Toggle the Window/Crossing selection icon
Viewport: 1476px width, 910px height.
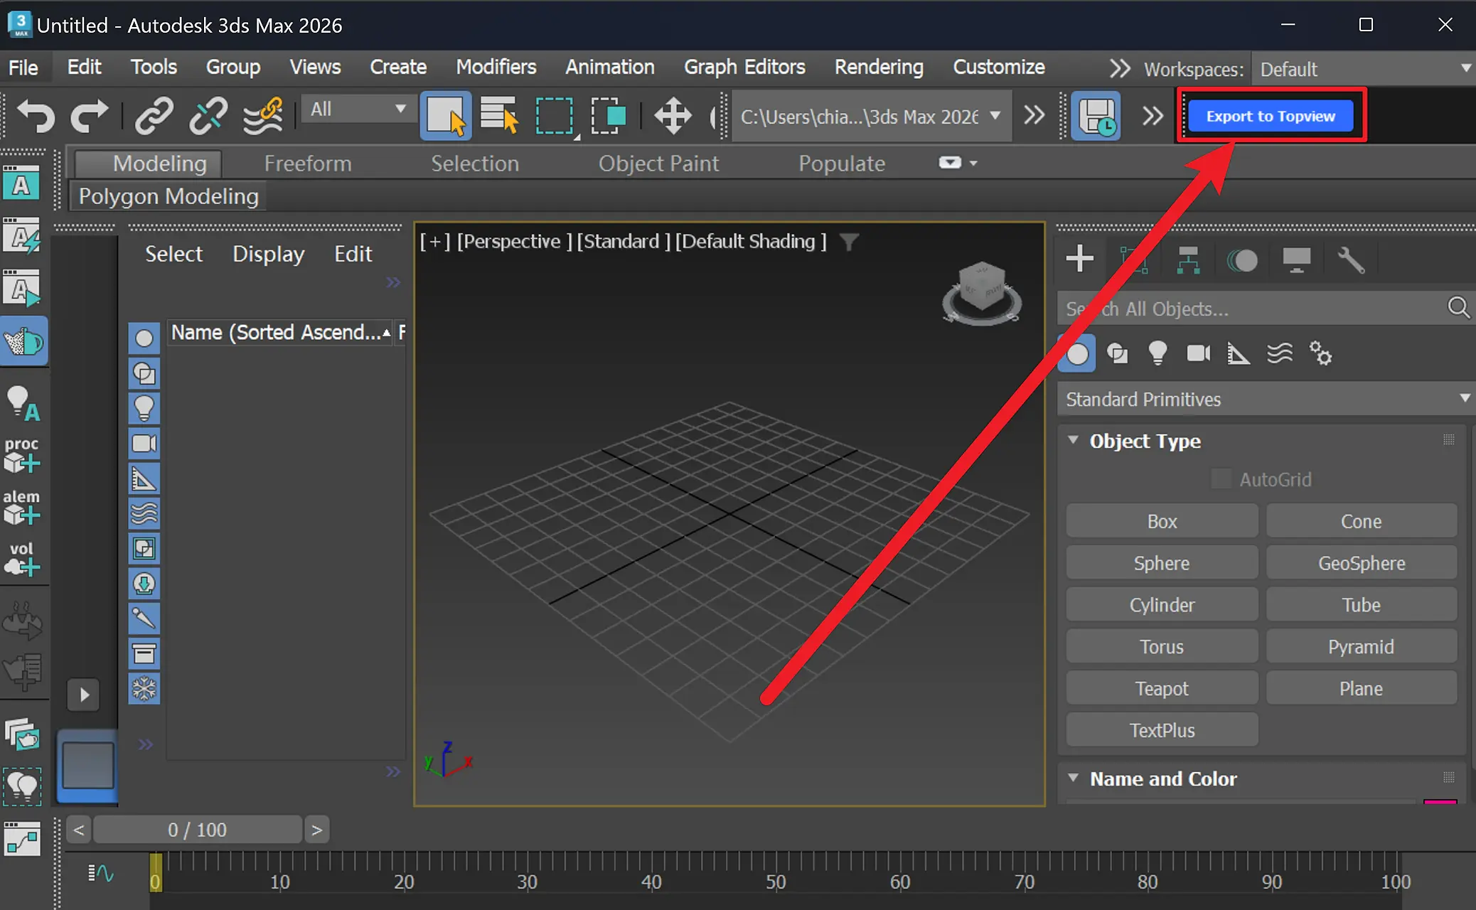(609, 114)
